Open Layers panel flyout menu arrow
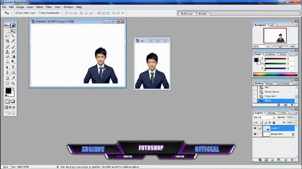Viewport: 302px width, 169px height. coord(296,113)
